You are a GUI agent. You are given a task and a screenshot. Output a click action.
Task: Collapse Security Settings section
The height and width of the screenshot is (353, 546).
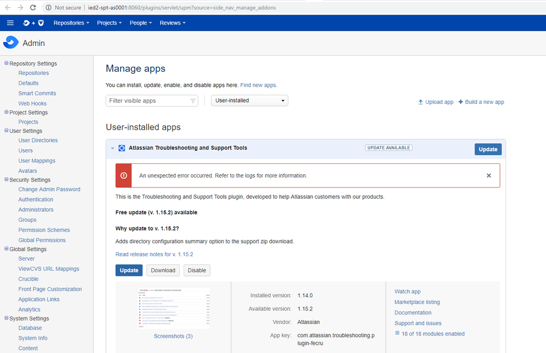point(6,180)
